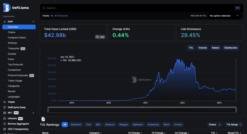The width and height of the screenshot is (247, 134).
Task: Download data via the .csv button
Action: [x=100, y=37]
